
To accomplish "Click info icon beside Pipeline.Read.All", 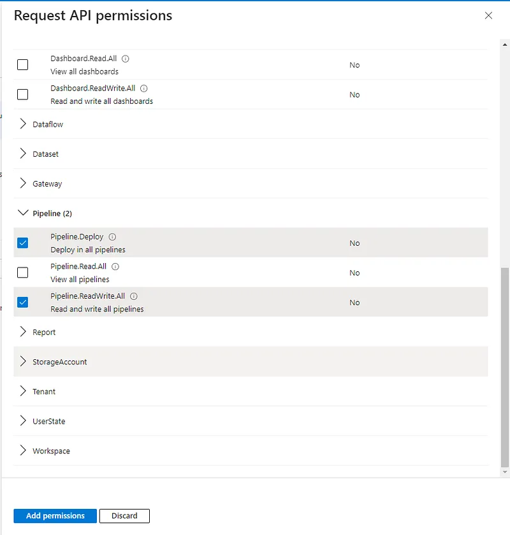I will [115, 266].
